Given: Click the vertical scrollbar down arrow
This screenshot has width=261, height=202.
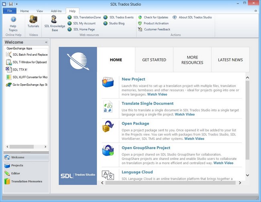Looking at the screenshot, I should [247, 175].
